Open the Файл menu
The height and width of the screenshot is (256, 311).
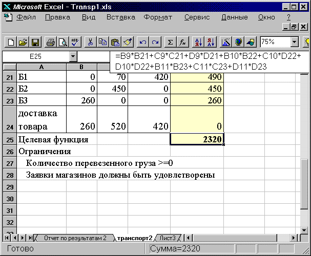26,17
